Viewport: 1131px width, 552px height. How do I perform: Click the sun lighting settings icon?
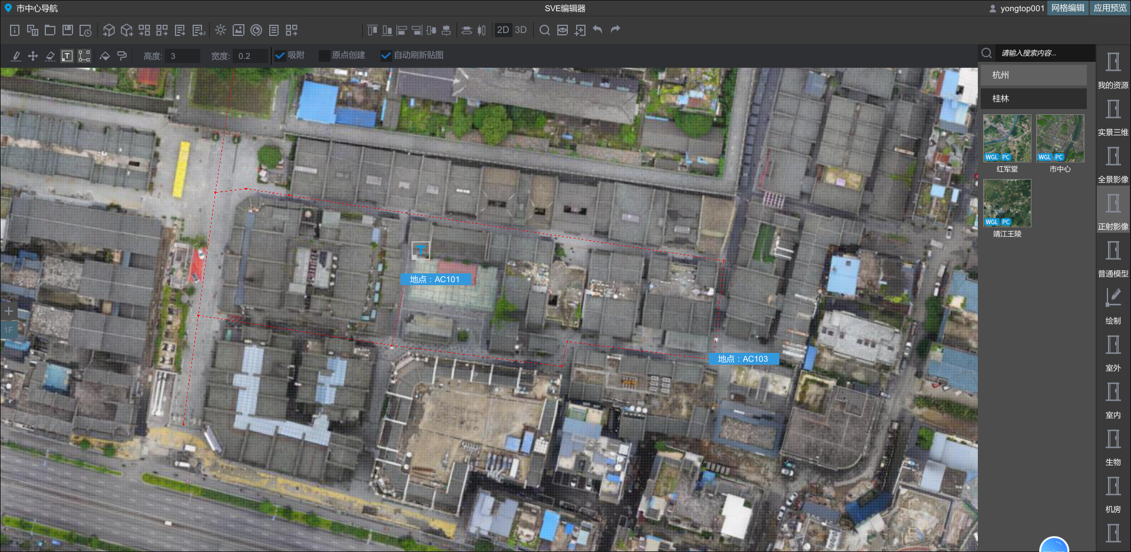click(221, 30)
